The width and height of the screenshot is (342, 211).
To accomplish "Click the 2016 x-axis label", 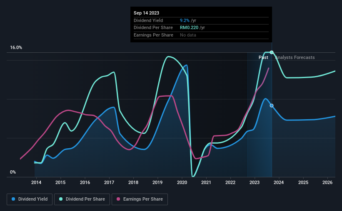I will click(x=85, y=182).
